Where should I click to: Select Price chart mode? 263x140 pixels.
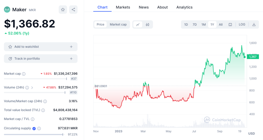point(100,24)
